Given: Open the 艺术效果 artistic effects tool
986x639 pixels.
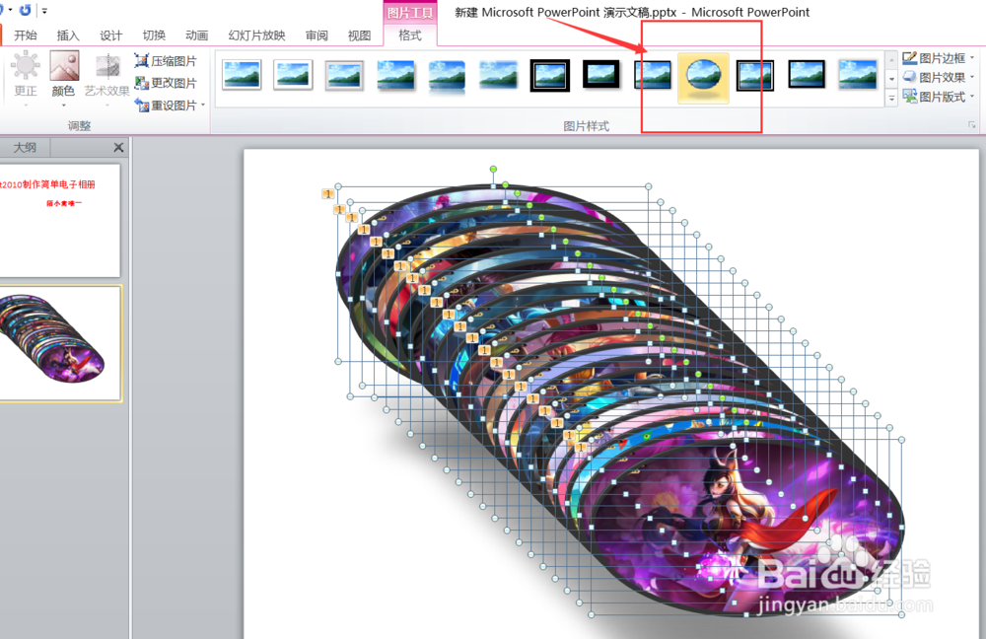Looking at the screenshot, I should point(106,76).
